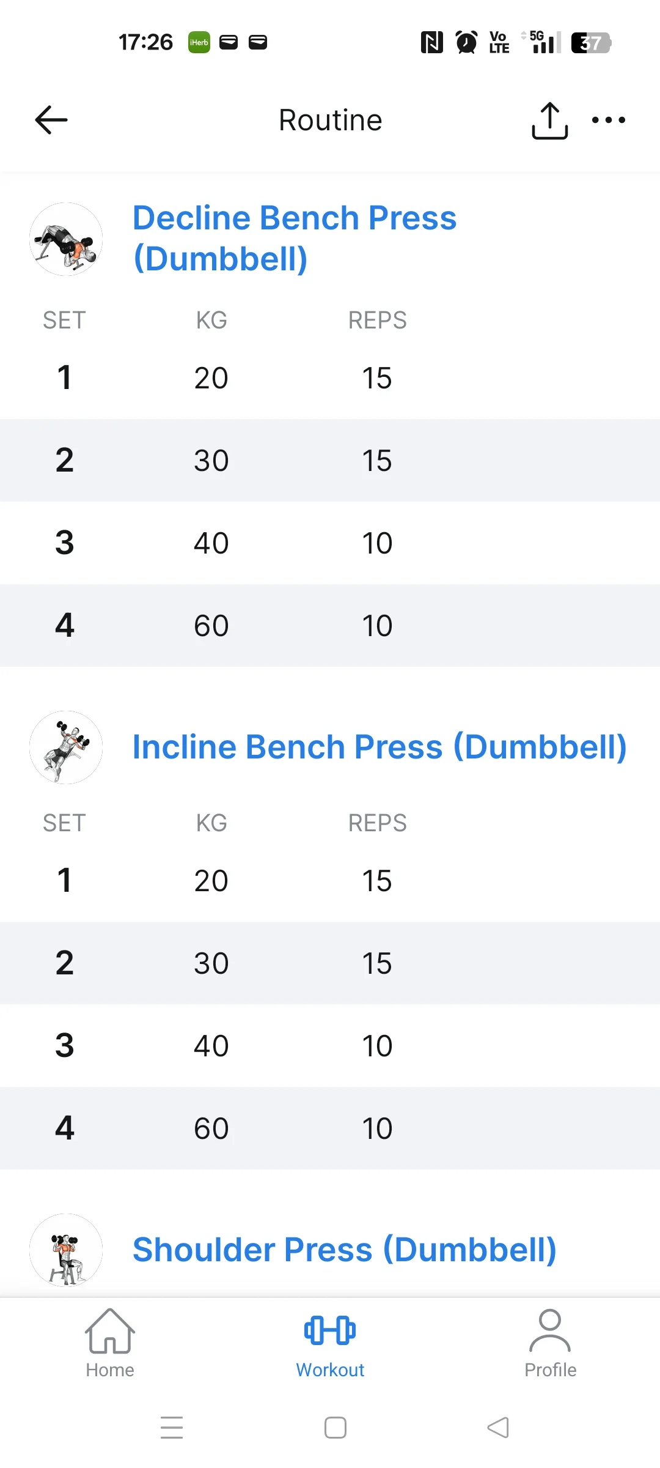
Task: Open the Incline Bench Press (Dumbbell) link
Action: 380,747
